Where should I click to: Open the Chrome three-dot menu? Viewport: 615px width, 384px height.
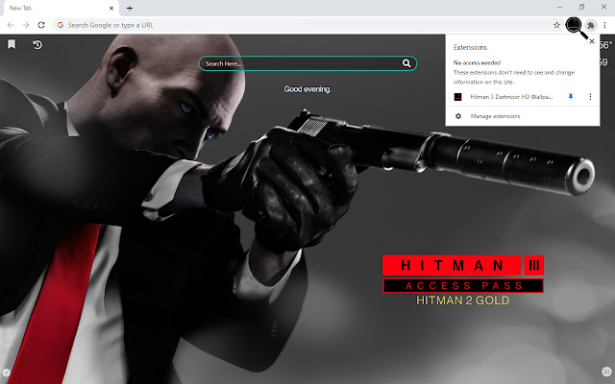click(x=604, y=25)
